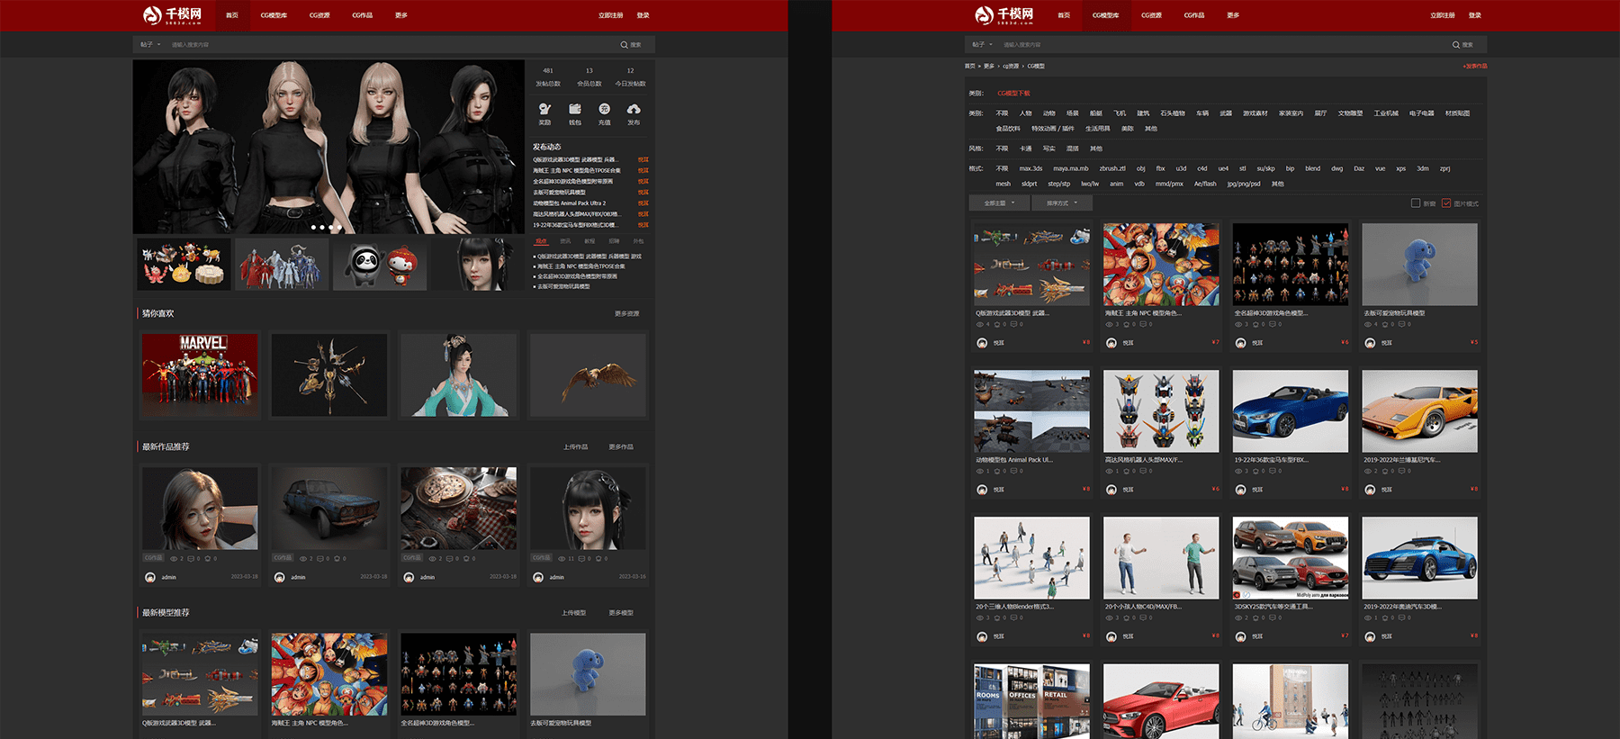The image size is (1620, 739).
Task: Click the four-women banner image
Action: (328, 147)
